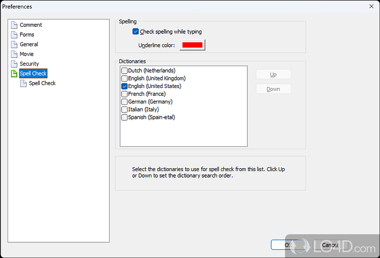Click the child Spell Check document icon
This screenshot has height=258, width=380.
23,83
